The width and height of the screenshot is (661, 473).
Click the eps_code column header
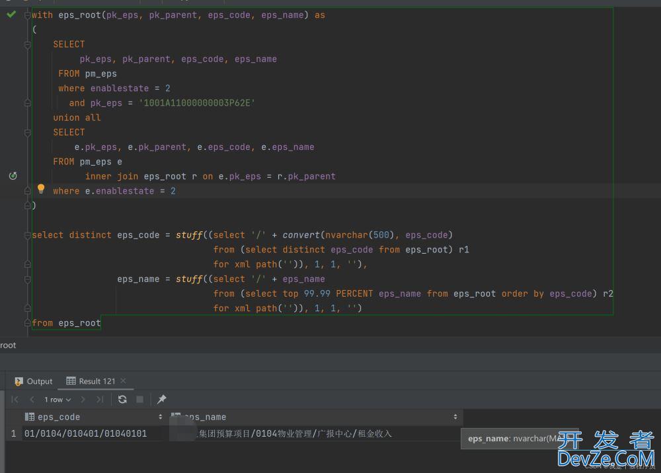point(94,417)
